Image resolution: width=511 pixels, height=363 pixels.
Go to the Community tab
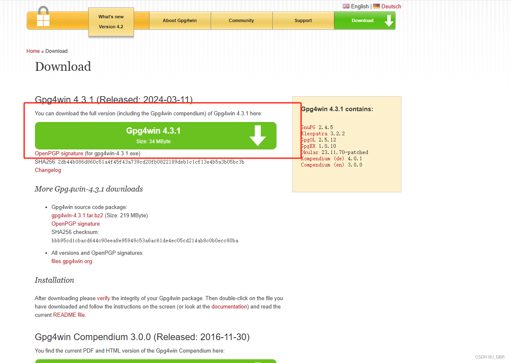[242, 20]
